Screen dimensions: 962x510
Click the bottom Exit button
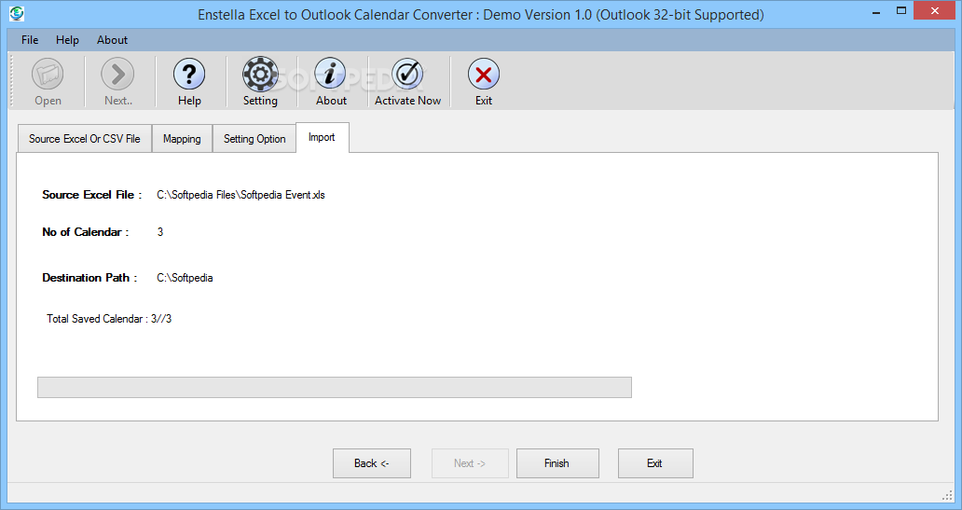point(655,463)
